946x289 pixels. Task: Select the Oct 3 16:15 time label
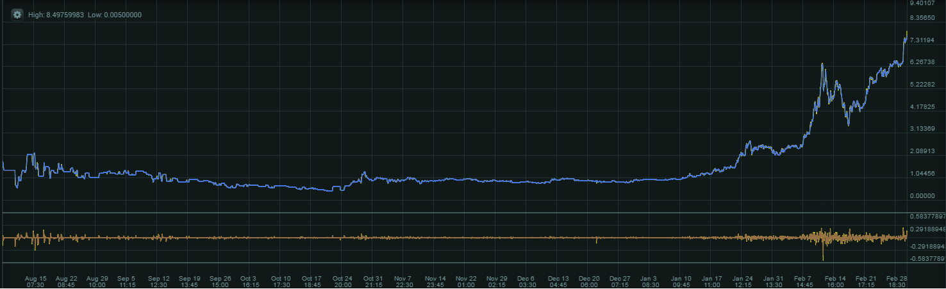point(250,282)
